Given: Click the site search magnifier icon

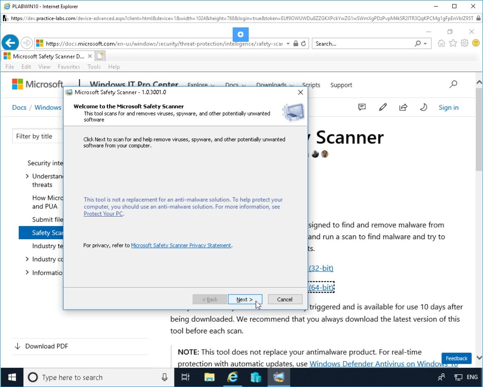Looking at the screenshot, I should [x=453, y=84].
